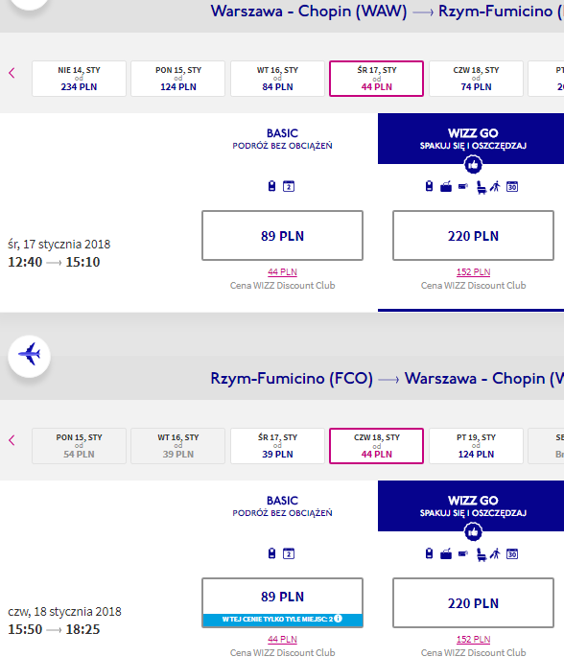Open outbound BASIC 44 PLN Discount Club link

[x=282, y=272]
